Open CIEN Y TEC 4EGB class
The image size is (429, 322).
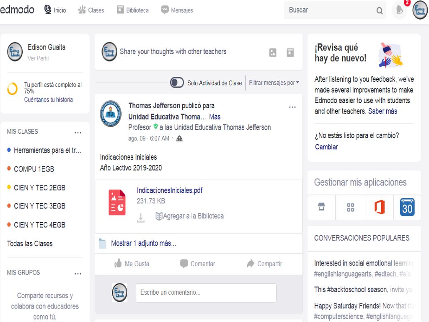point(40,225)
